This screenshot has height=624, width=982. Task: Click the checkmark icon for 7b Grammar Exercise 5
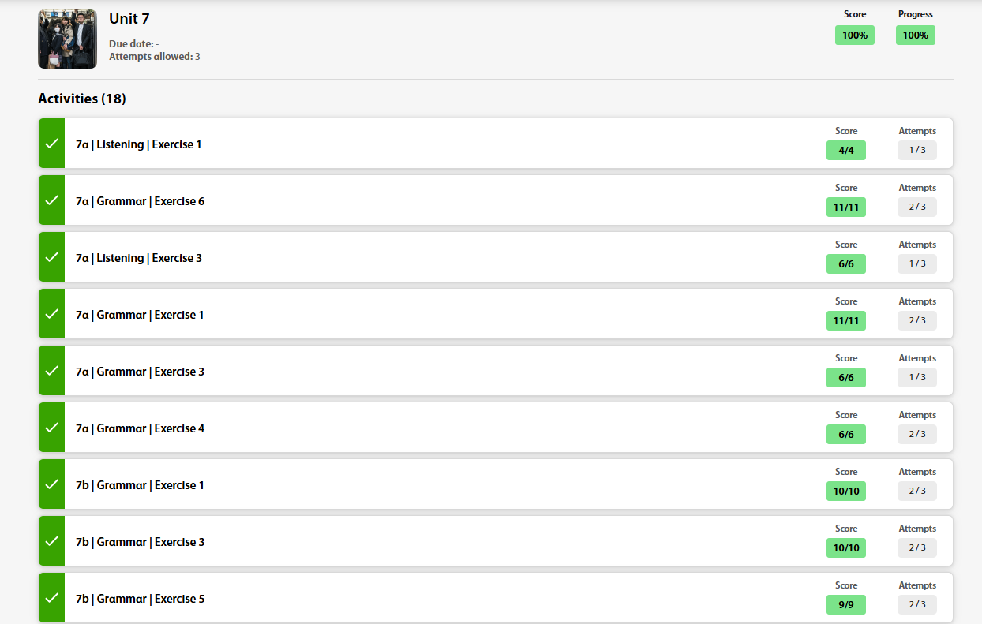tap(51, 598)
